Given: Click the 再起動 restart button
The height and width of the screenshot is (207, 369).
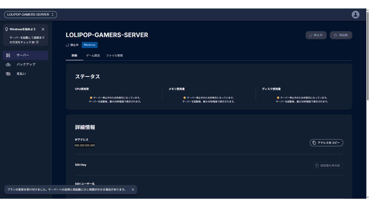Looking at the screenshot, I should (341, 35).
